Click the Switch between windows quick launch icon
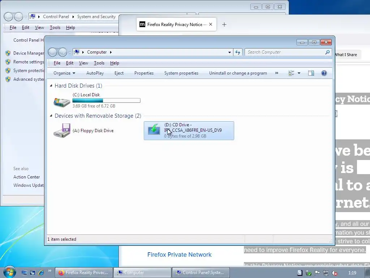 coord(33,273)
